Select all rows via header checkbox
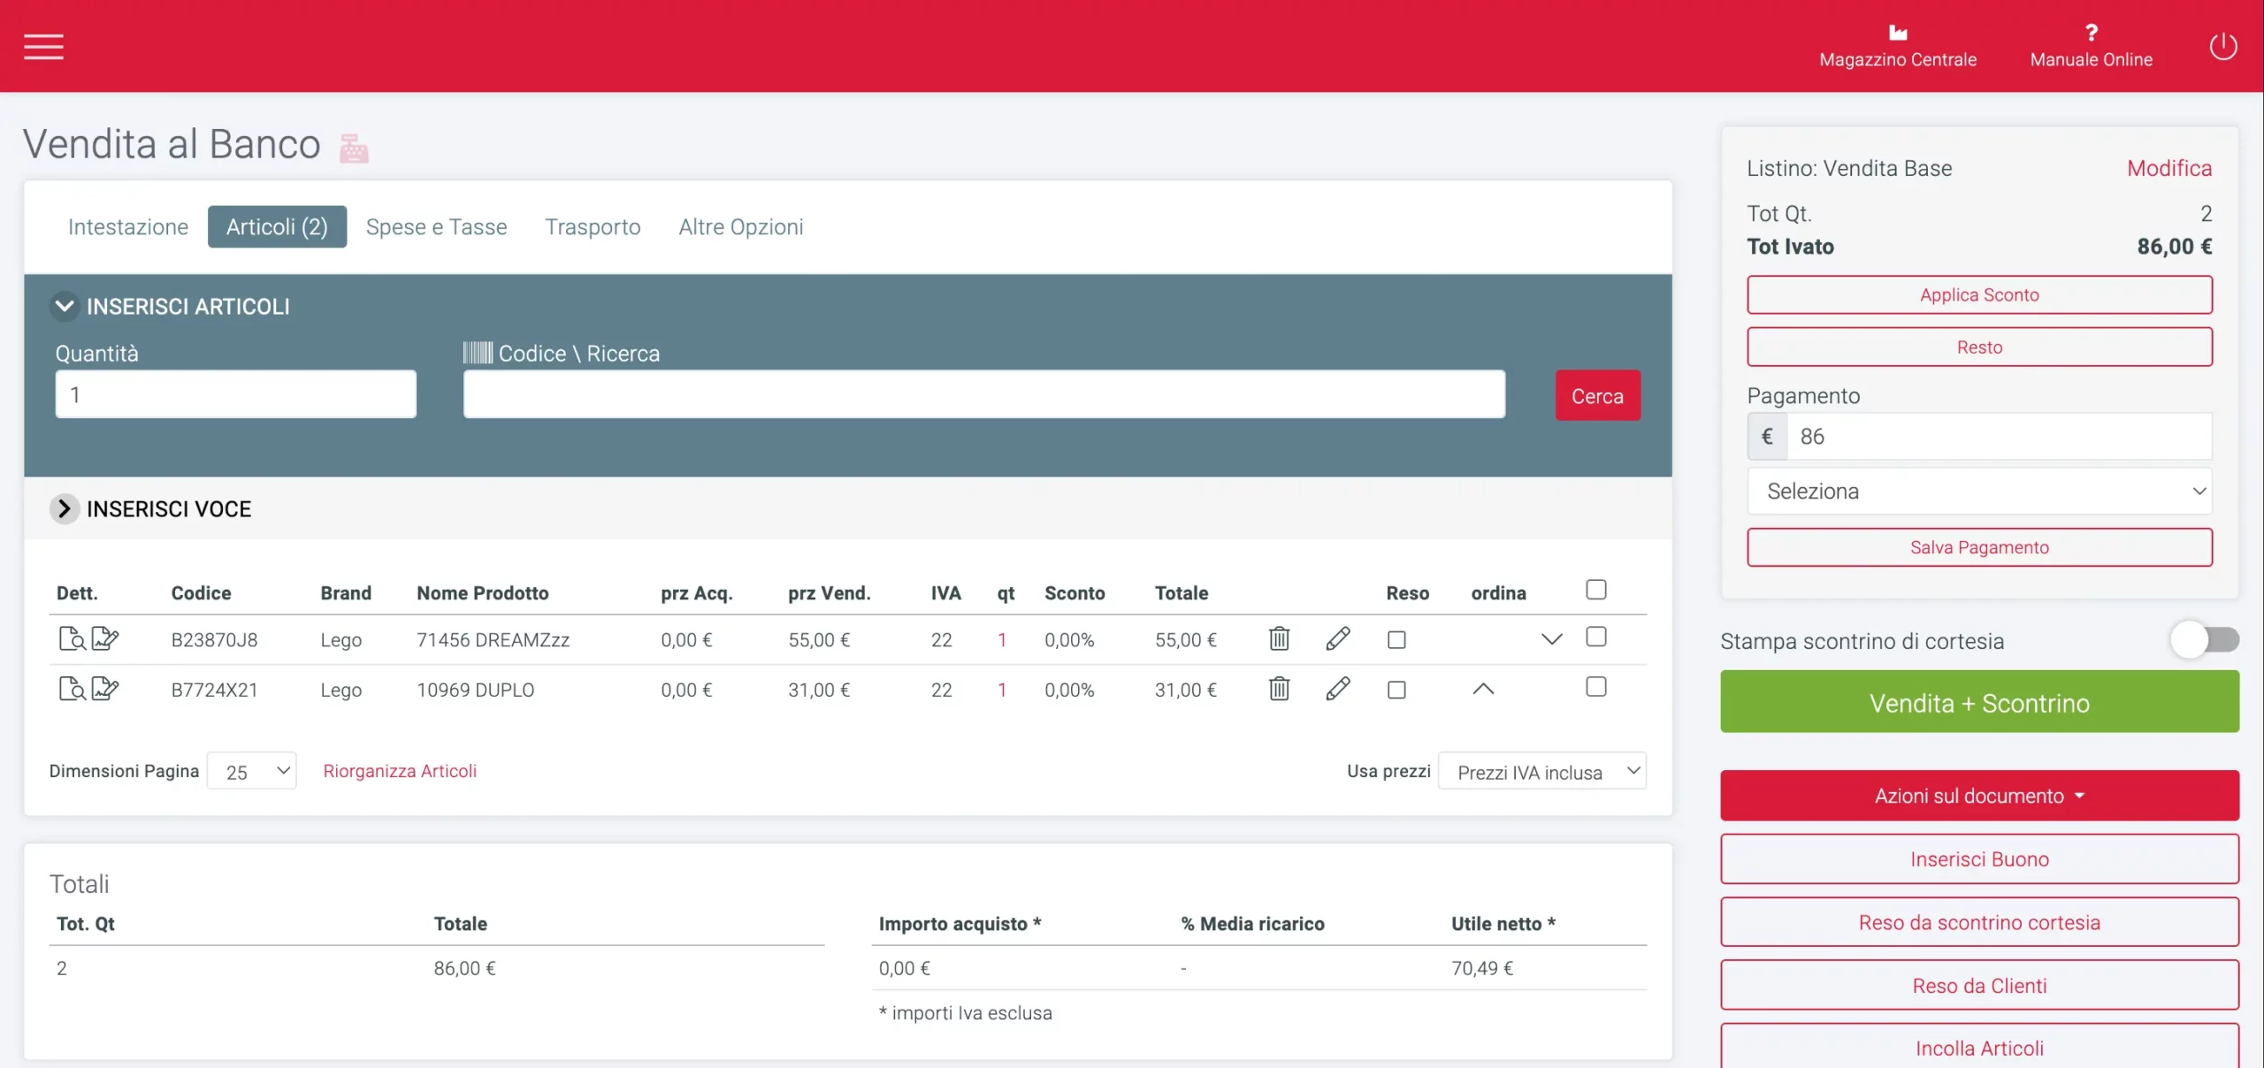The height and width of the screenshot is (1068, 2264). tap(1595, 590)
